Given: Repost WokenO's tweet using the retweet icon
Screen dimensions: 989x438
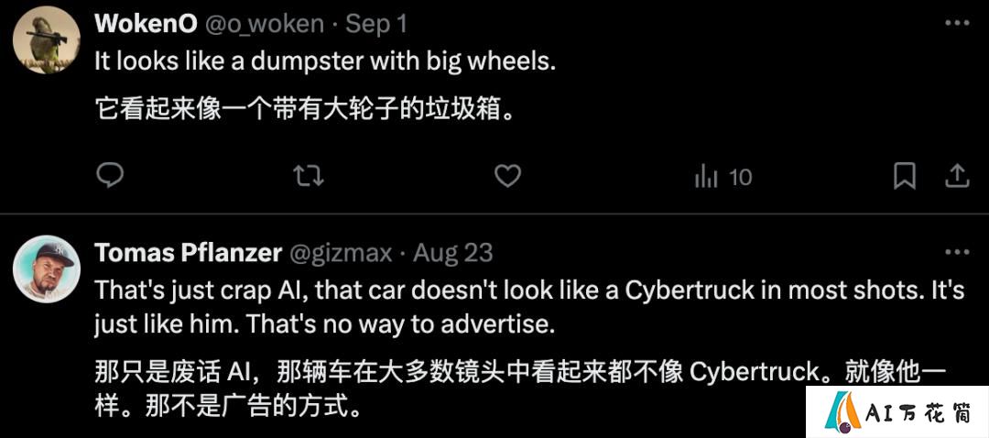Looking at the screenshot, I should pos(309,176).
